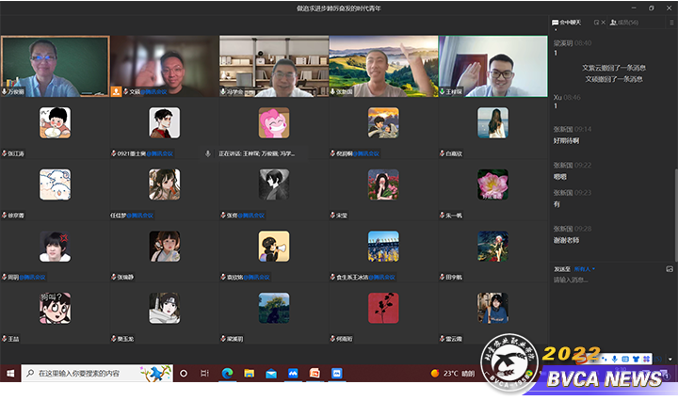Click the weather 23°C 晴朗 widget
Viewport: 678px width, 401px height.
[452, 374]
